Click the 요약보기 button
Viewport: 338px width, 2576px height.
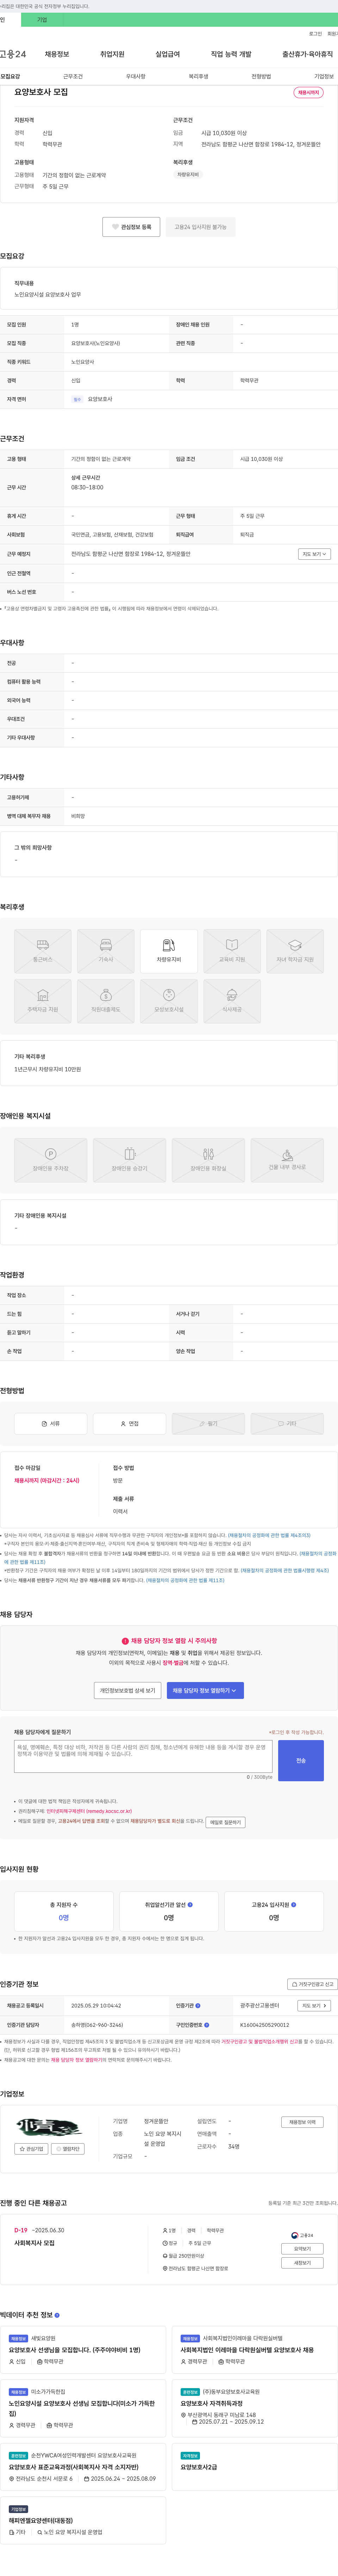pyautogui.click(x=302, y=2249)
